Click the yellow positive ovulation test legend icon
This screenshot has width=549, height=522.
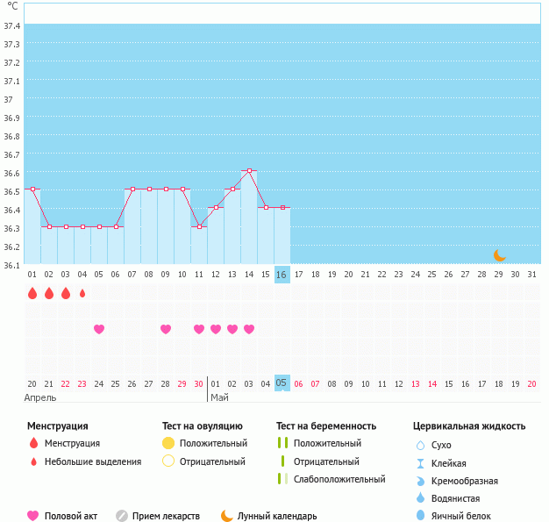[x=168, y=443]
